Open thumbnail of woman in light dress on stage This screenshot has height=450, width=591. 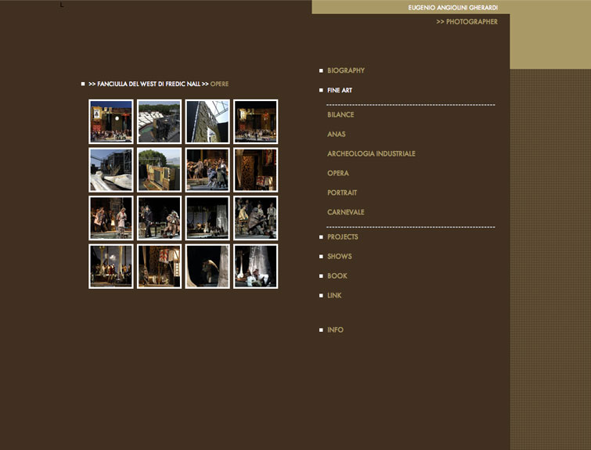111,218
